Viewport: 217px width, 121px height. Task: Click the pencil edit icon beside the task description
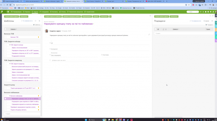click(x=149, y=34)
